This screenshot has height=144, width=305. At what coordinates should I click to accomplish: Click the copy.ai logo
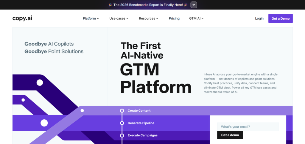click(22, 18)
